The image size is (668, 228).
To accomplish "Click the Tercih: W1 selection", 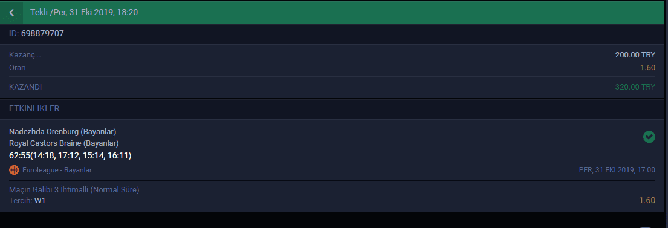I will (x=27, y=200).
